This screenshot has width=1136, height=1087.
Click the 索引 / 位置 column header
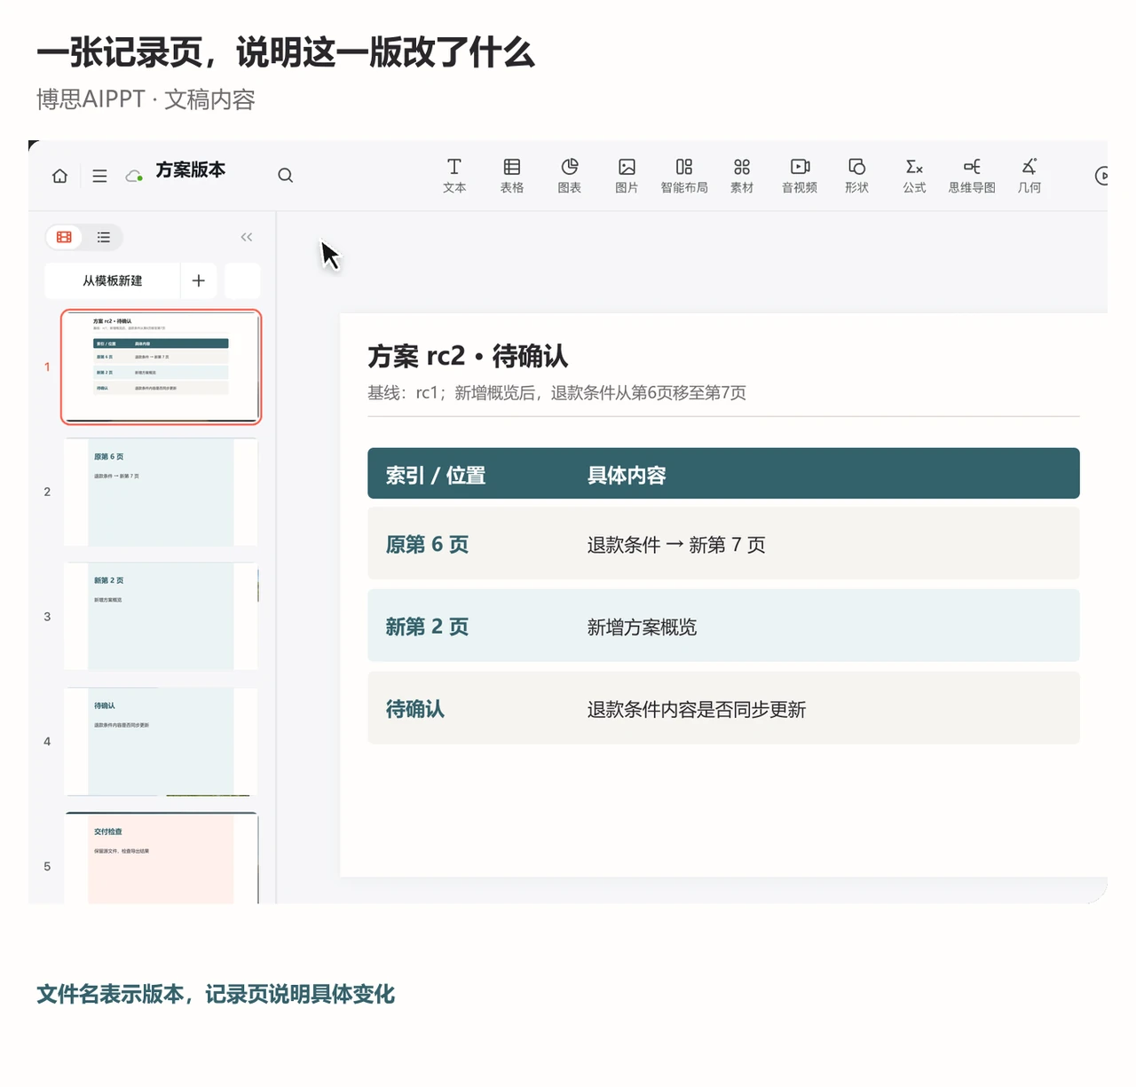coord(436,476)
